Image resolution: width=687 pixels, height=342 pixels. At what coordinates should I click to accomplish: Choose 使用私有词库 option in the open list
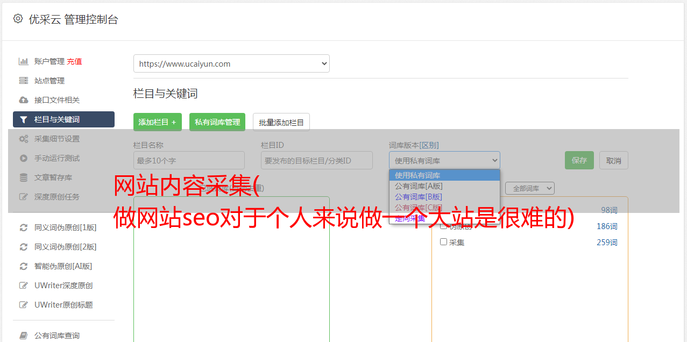click(444, 175)
